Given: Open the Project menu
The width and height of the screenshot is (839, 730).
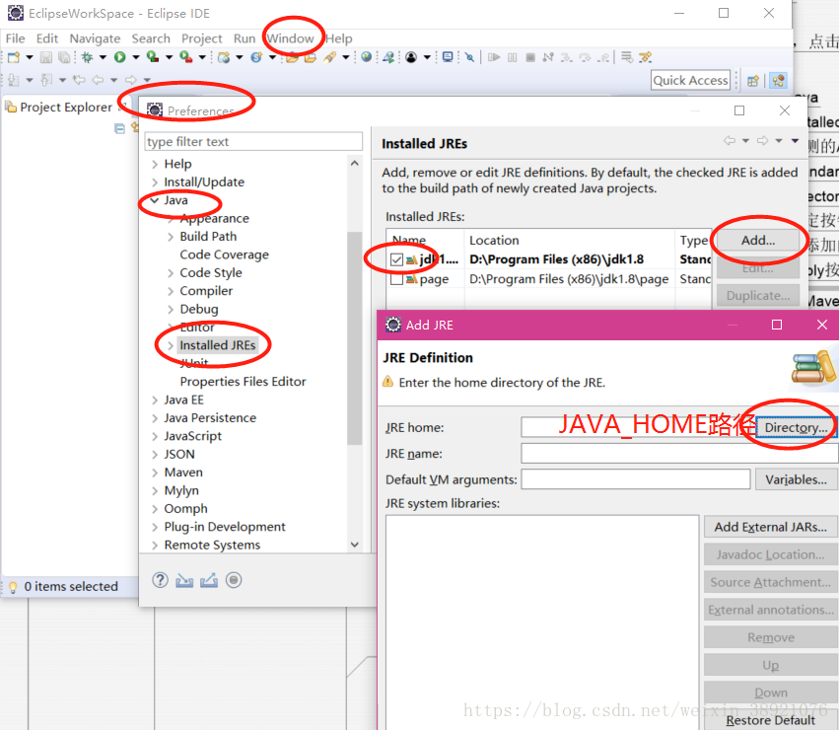Looking at the screenshot, I should [201, 38].
